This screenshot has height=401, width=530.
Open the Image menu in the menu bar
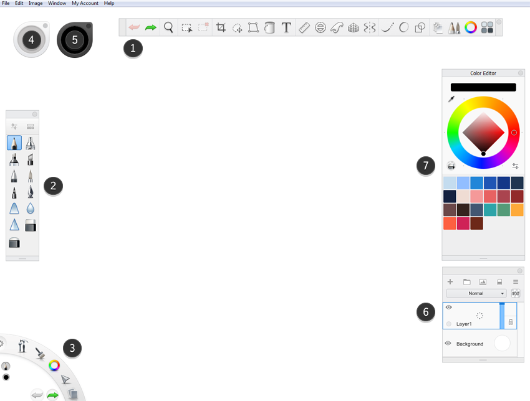pyautogui.click(x=35, y=3)
